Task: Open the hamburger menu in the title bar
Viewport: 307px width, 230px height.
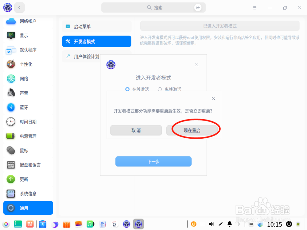Action: 255,8
